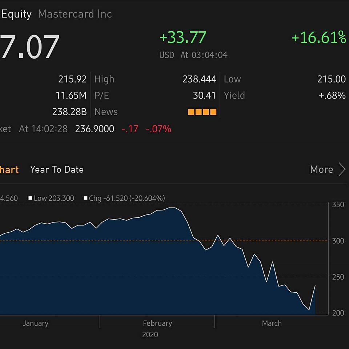The image size is (349, 349).
Task: Select the Year To Date chart range
Action: click(57, 170)
